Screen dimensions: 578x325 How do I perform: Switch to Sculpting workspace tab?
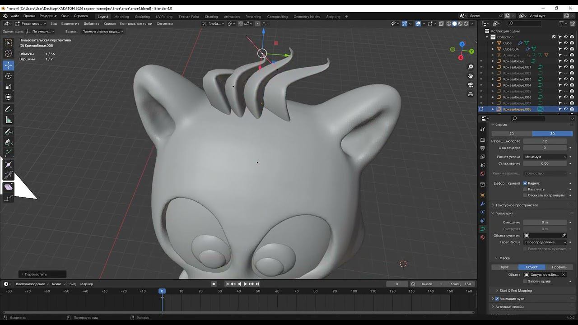(x=142, y=17)
